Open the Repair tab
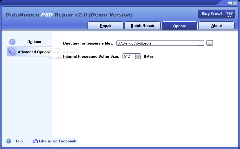 [105, 25]
